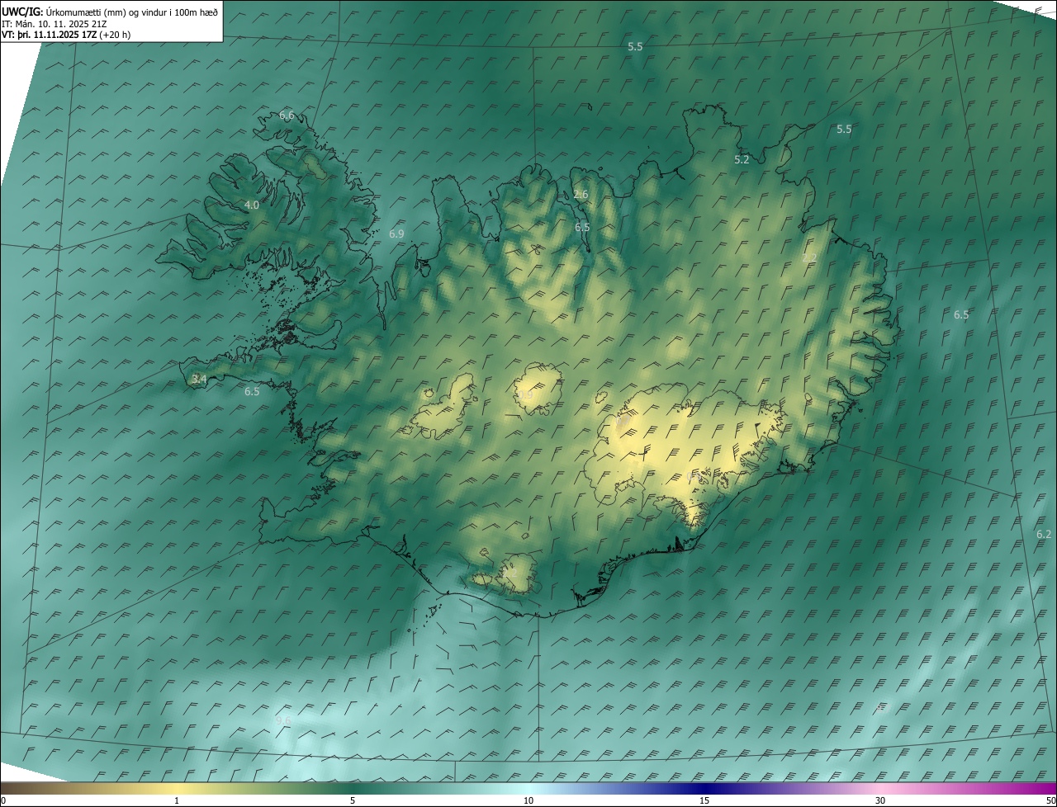Click the 6.6 value label on the map

[287, 116]
